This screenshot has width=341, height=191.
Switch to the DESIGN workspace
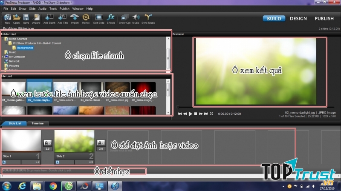(x=298, y=19)
